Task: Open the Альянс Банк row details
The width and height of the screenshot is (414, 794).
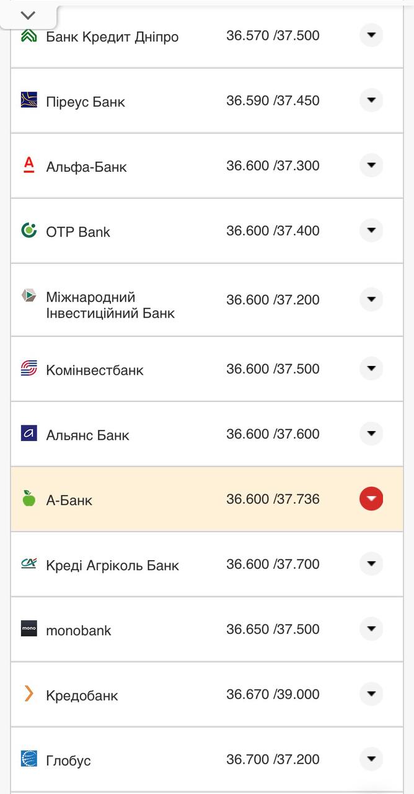Action: (371, 434)
